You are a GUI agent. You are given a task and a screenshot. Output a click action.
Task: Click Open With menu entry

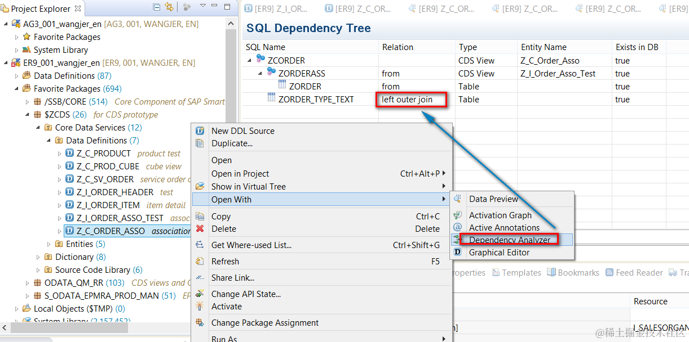pos(321,199)
